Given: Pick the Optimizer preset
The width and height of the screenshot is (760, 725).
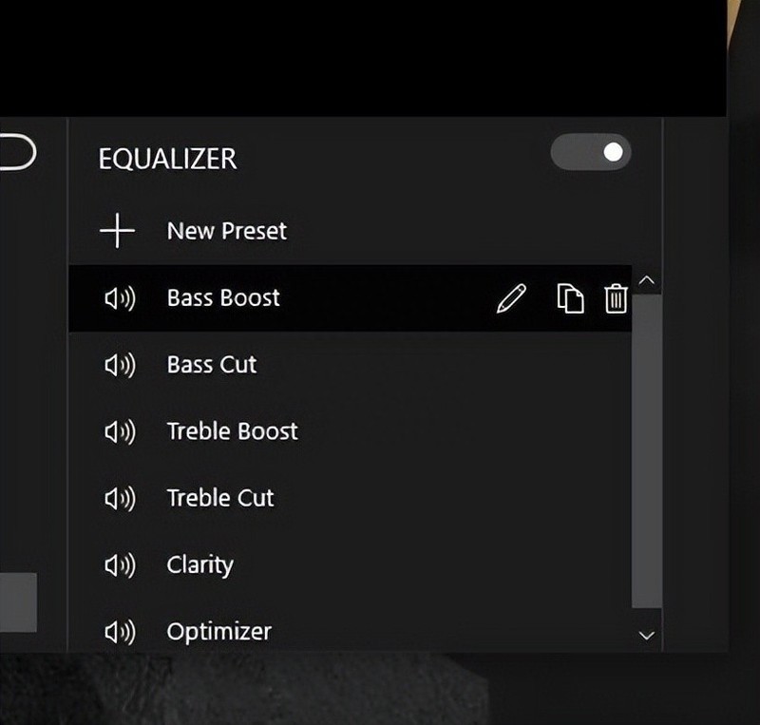Looking at the screenshot, I should pos(219,632).
